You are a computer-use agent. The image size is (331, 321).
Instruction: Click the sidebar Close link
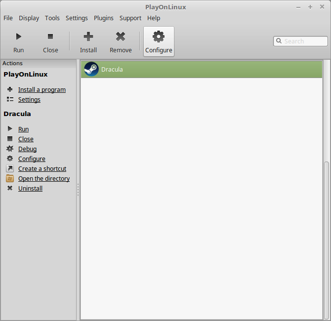(26, 139)
